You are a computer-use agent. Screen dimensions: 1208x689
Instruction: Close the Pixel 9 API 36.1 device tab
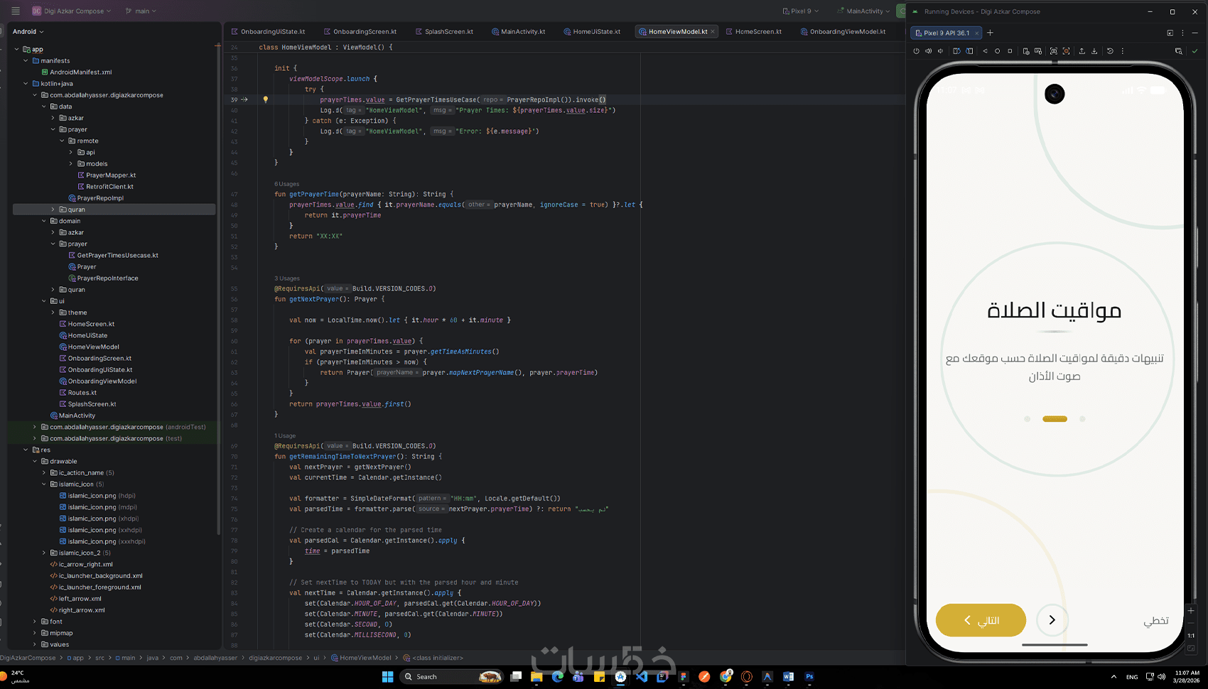(x=976, y=33)
